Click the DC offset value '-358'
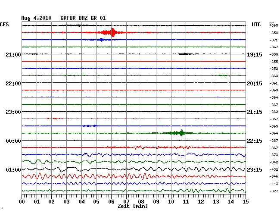Image resolution: width=280 pixels, height=213 pixels. (x=274, y=33)
